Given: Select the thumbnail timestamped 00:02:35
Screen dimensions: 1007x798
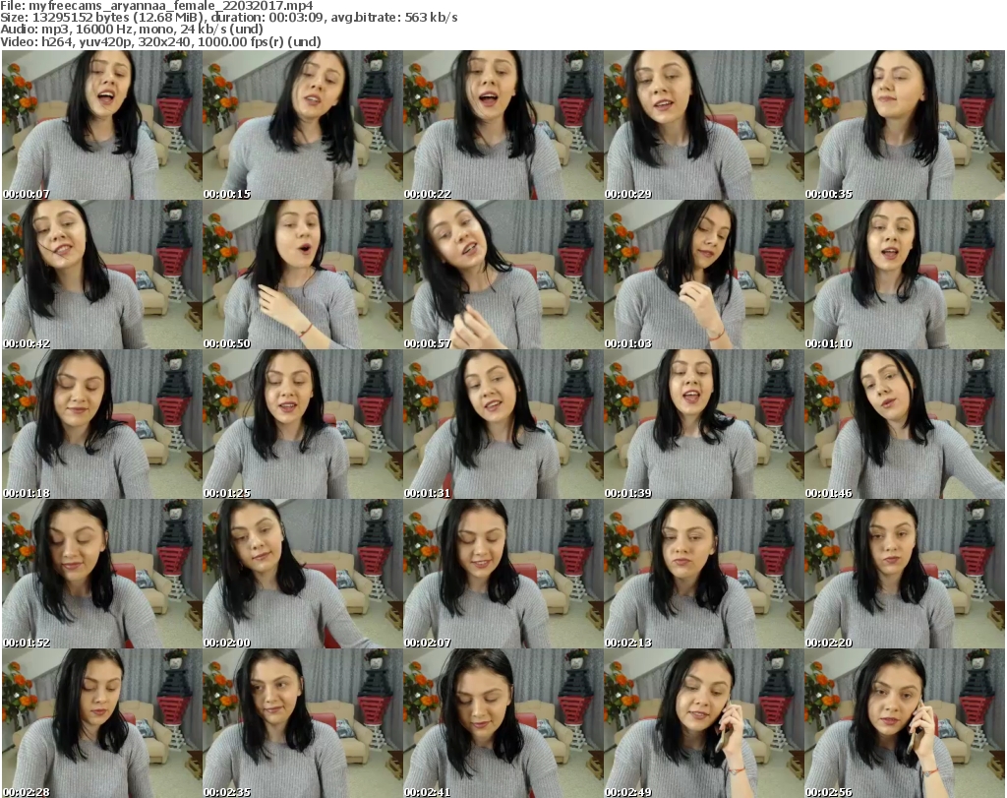Looking at the screenshot, I should 303,723.
